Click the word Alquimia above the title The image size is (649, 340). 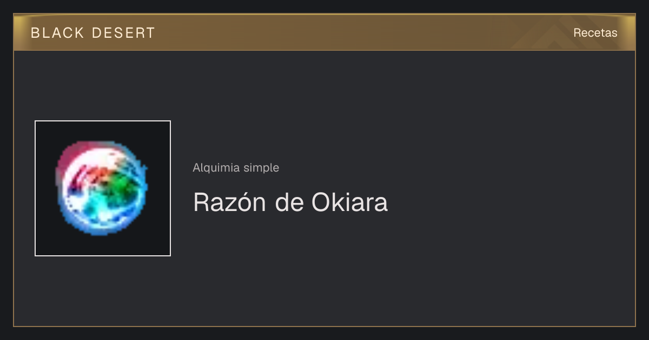[x=216, y=168]
